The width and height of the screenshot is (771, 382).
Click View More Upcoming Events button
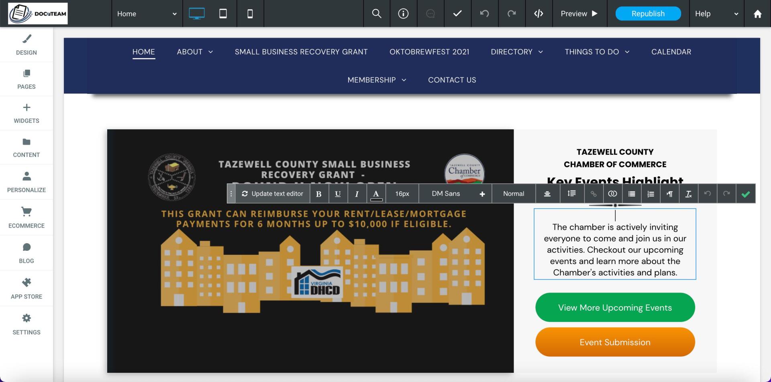pyautogui.click(x=615, y=307)
